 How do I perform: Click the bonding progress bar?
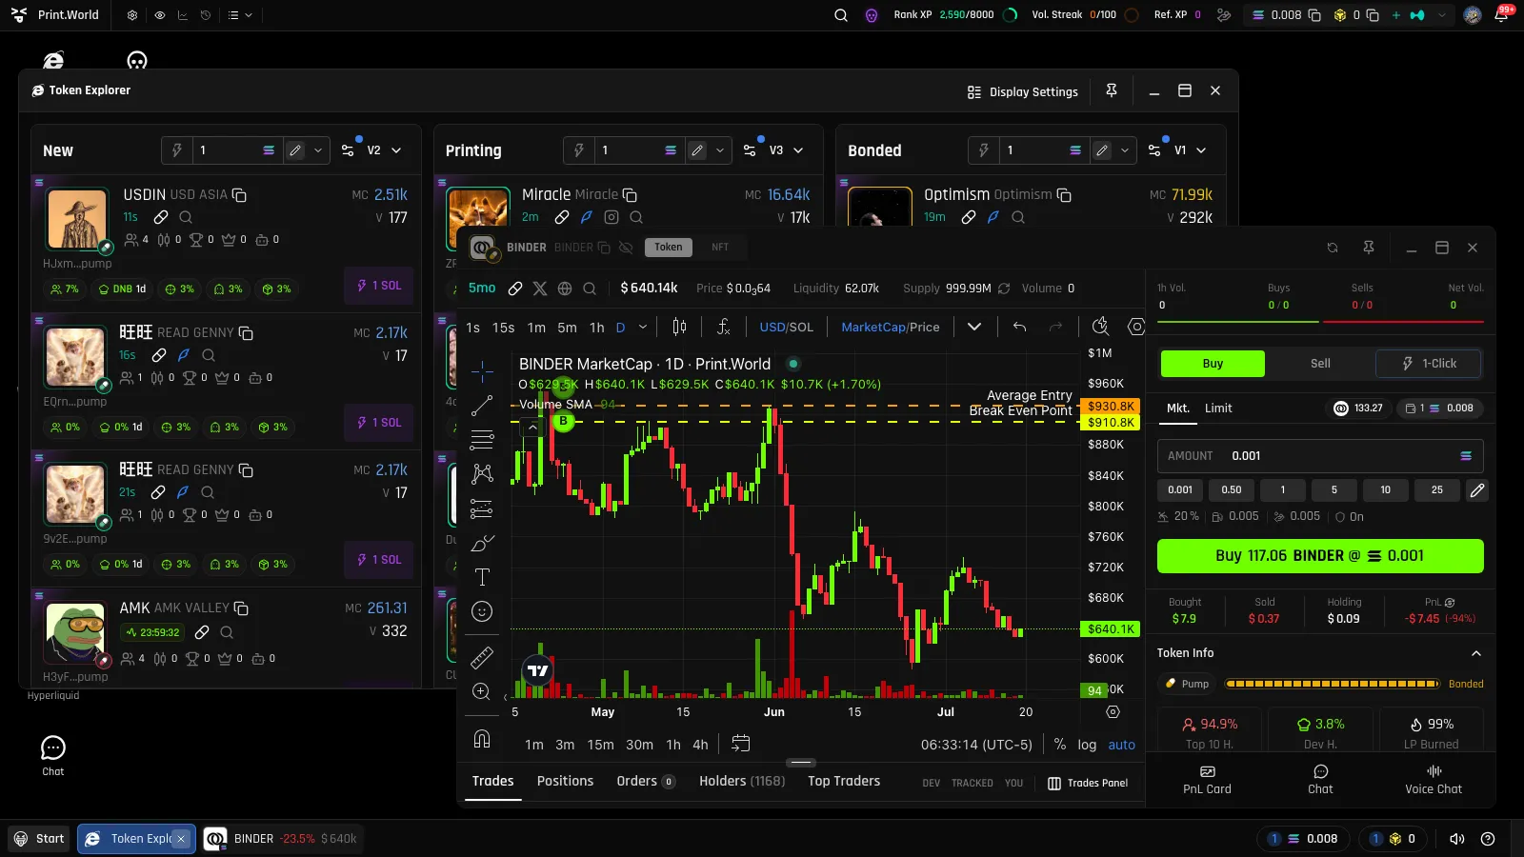[1332, 684]
